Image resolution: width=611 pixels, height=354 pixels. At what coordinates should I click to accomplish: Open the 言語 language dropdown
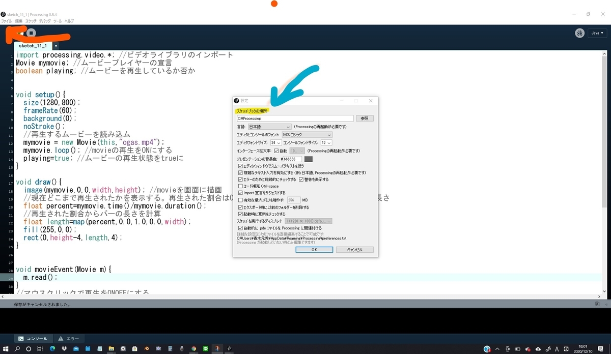coord(269,127)
